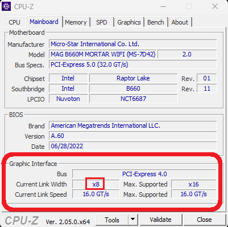Viewport: 228px width, 227px height.
Task: Click the model revision value 2.0
Action: (x=187, y=54)
